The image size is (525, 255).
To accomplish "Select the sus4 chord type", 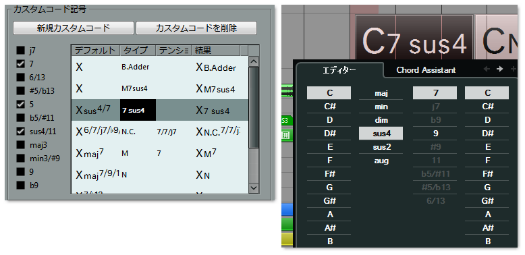I will pos(381,134).
